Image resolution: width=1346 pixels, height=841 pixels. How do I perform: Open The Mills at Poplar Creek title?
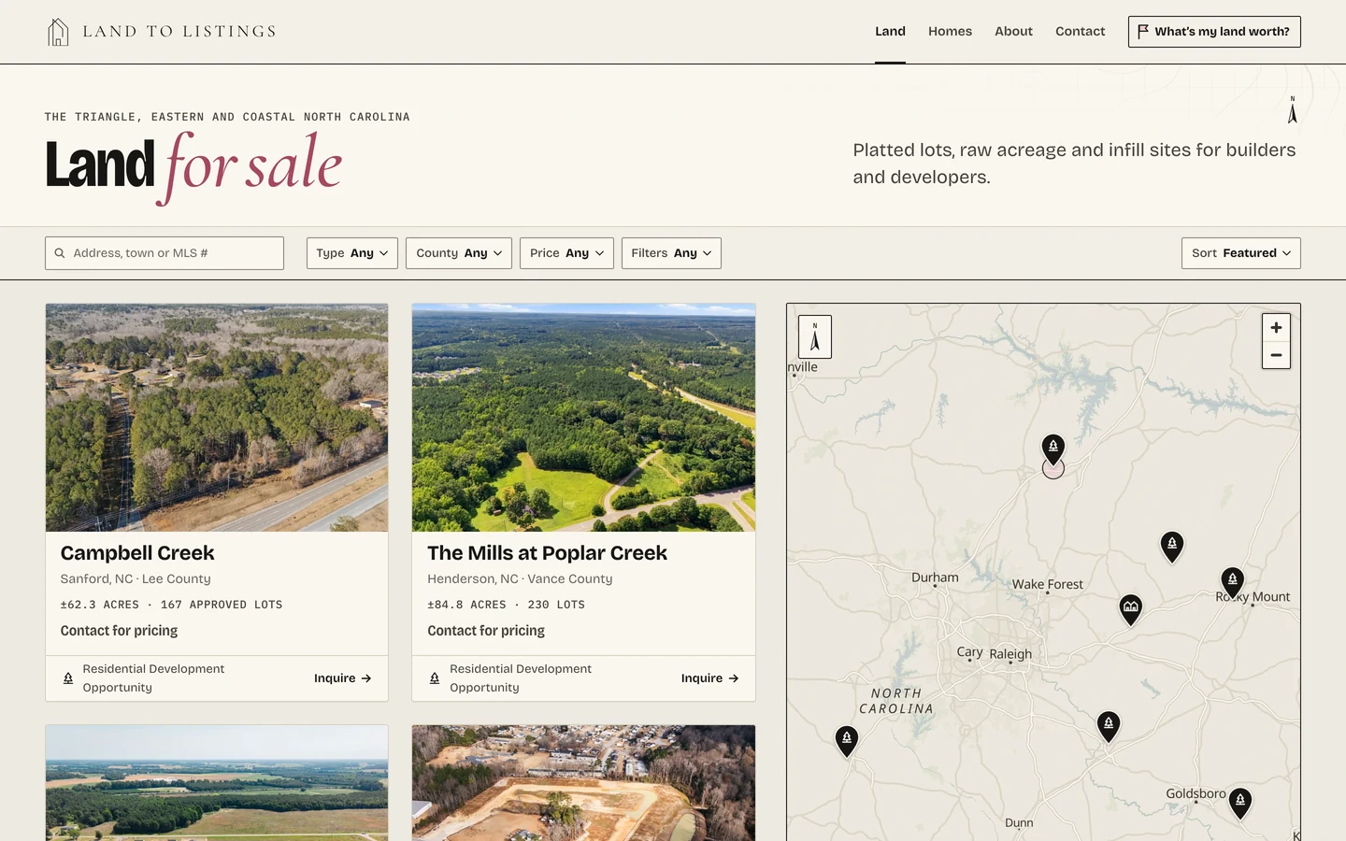pyautogui.click(x=547, y=553)
